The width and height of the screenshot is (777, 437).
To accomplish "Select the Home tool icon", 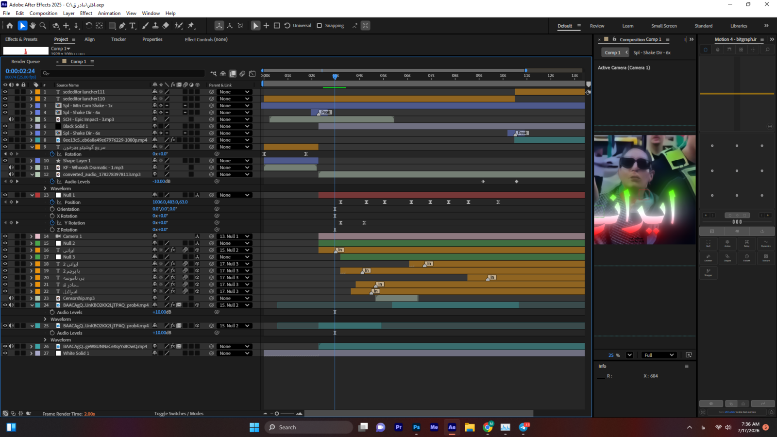I will pyautogui.click(x=10, y=26).
